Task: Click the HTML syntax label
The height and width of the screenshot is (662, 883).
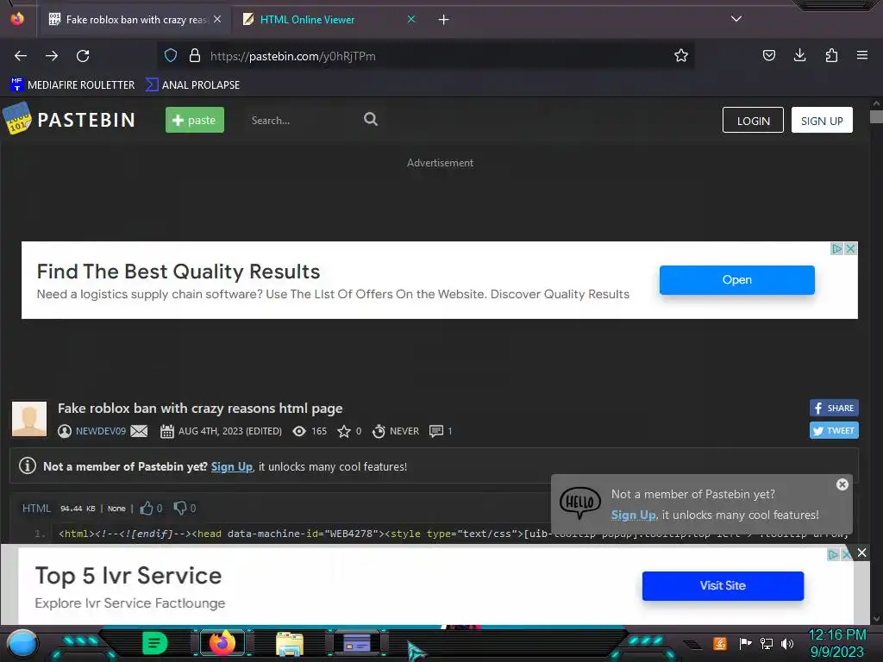Action: (x=36, y=509)
